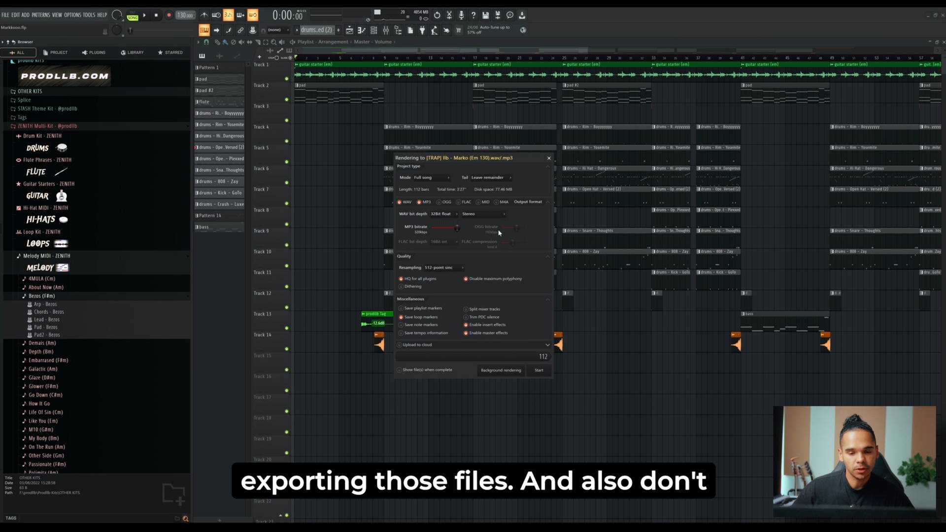Toggle Enable master effects

coord(486,333)
